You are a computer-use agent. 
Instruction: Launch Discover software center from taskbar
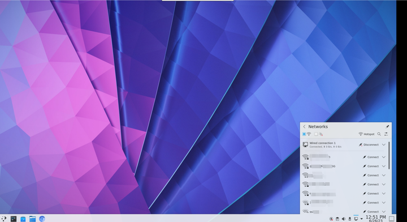(x=23, y=219)
